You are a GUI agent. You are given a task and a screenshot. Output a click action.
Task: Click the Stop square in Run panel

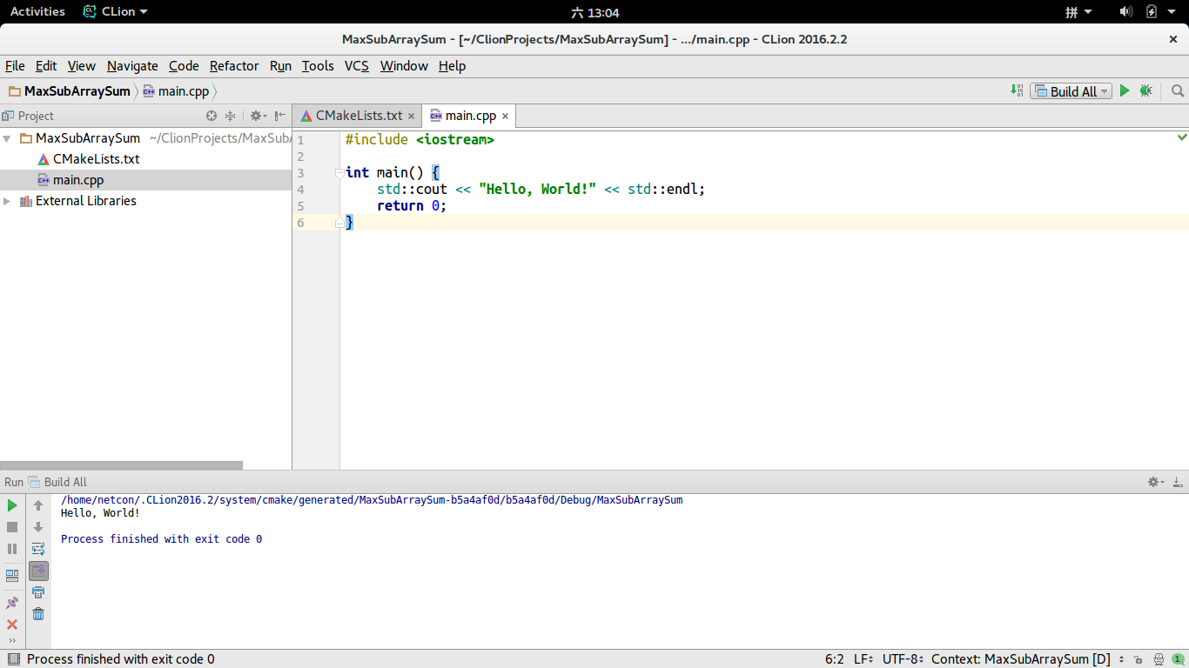[x=12, y=527]
